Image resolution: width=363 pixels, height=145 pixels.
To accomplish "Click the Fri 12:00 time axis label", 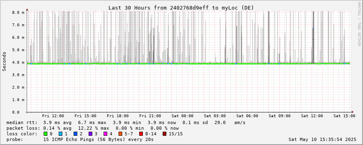I will click(53, 116).
